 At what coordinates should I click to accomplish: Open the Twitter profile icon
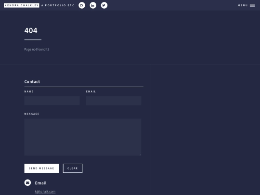point(104,5)
